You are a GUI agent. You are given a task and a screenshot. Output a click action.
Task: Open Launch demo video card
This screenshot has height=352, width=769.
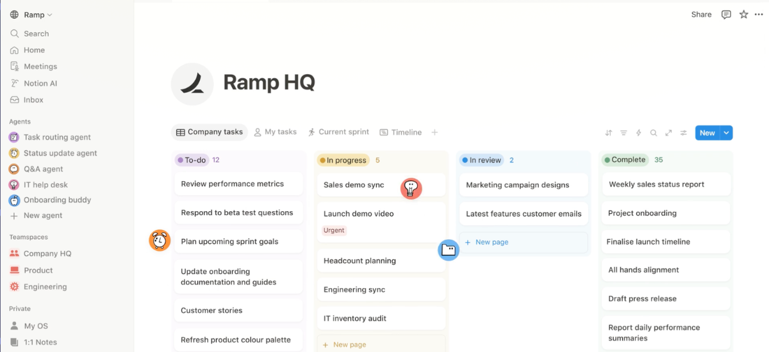pos(381,222)
